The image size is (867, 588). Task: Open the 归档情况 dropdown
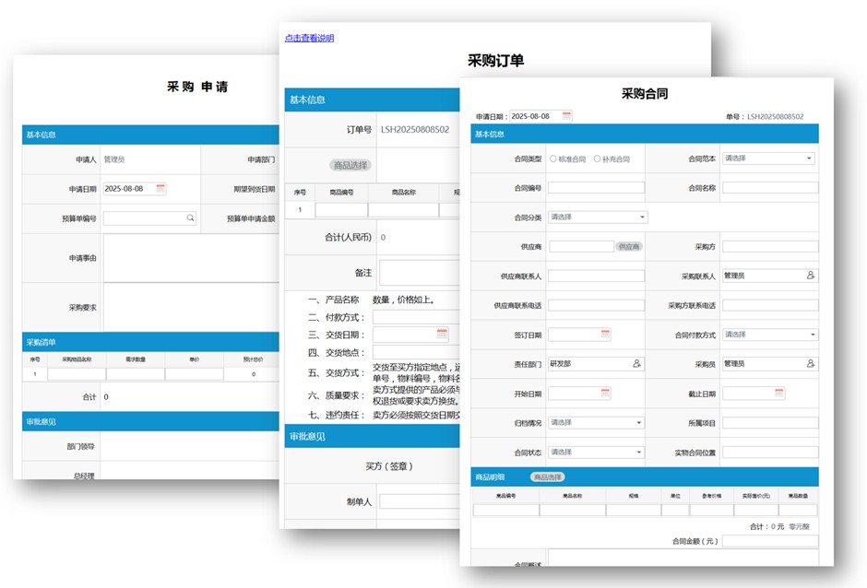(638, 423)
